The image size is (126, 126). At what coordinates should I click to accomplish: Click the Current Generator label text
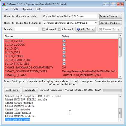[70, 90]
